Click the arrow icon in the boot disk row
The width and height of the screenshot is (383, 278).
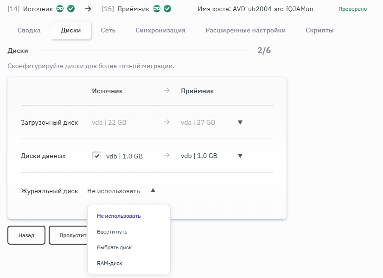167,122
